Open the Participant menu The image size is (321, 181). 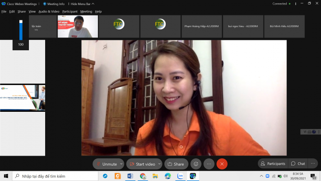coord(70,11)
